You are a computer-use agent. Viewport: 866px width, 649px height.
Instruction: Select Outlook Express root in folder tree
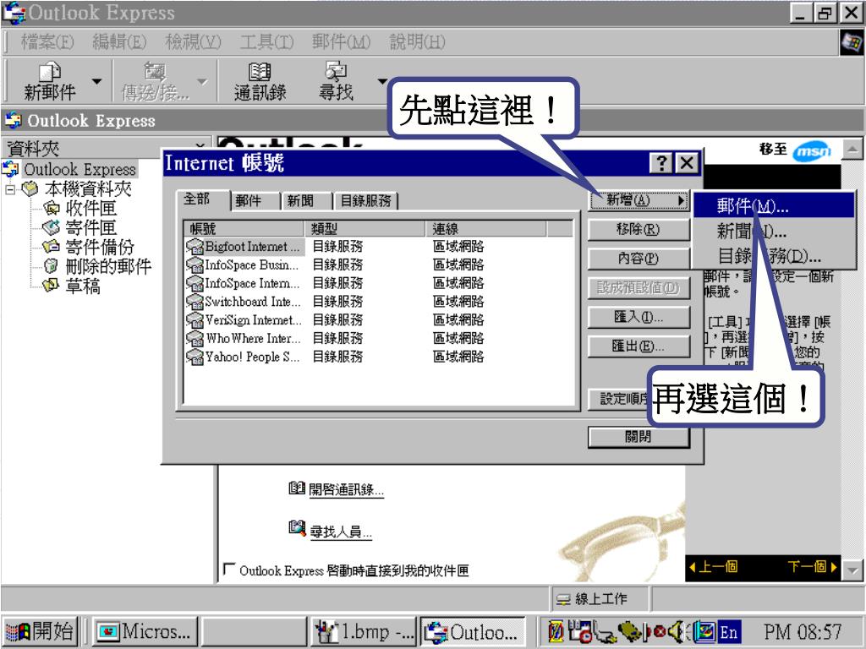coord(69,169)
